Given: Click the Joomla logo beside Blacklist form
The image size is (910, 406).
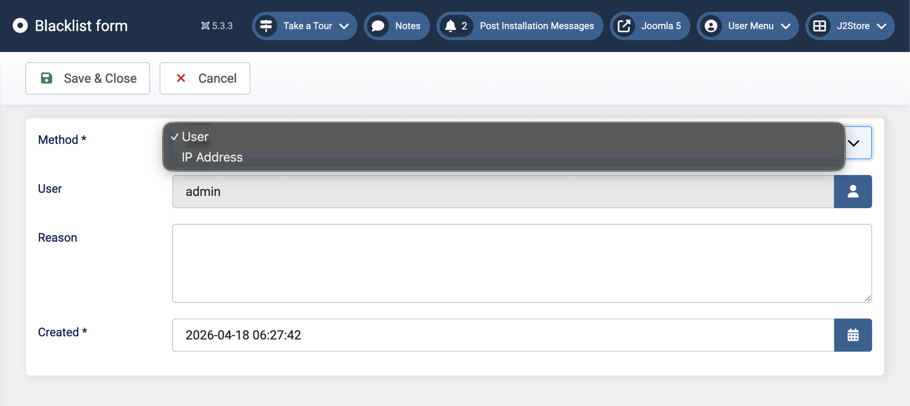Looking at the screenshot, I should (x=20, y=26).
